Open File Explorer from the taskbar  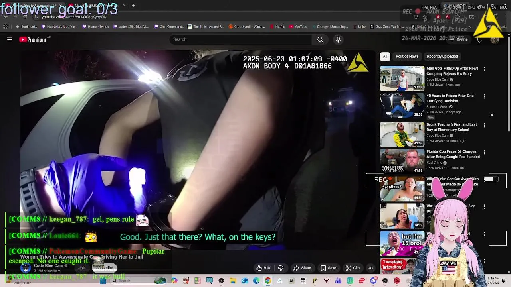pyautogui.click(x=233, y=281)
